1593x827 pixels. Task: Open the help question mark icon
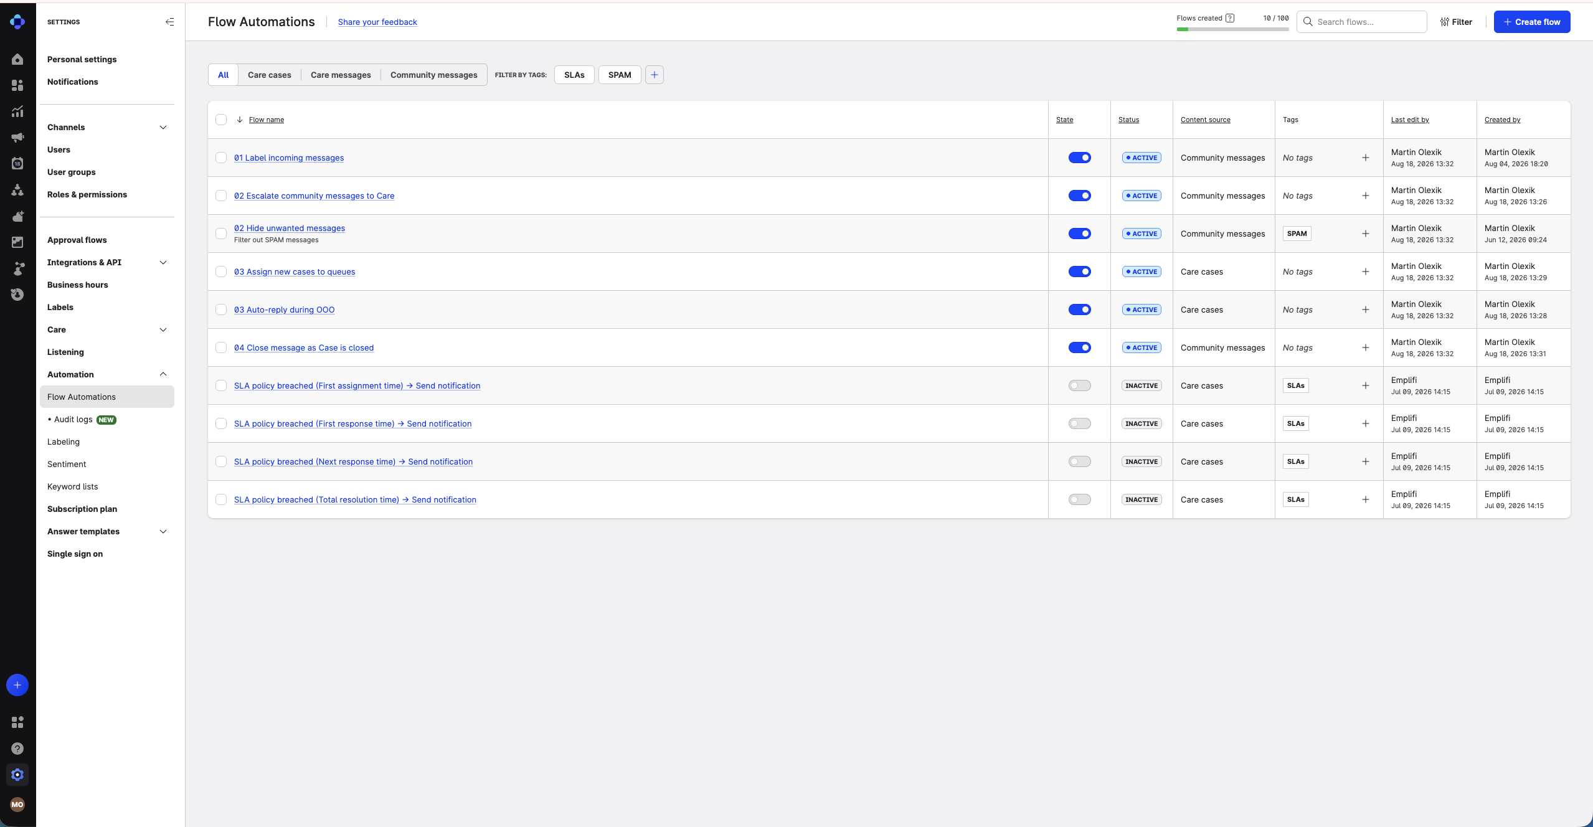(x=17, y=749)
